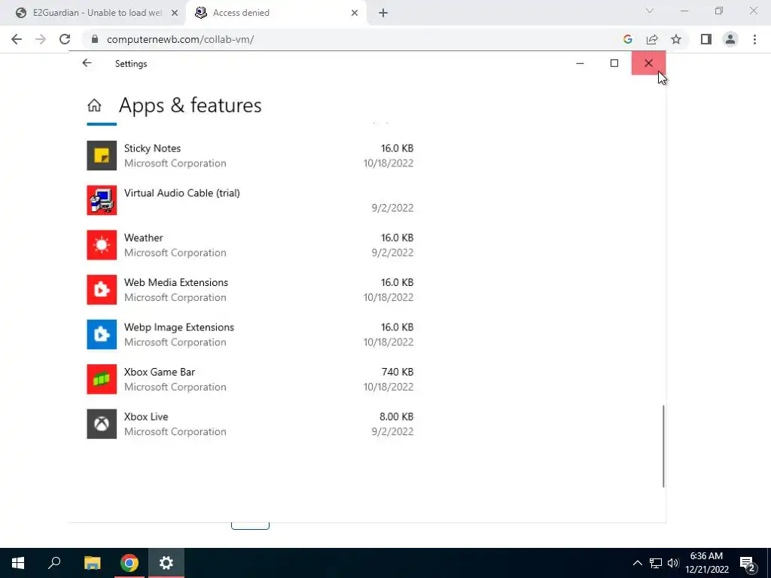Image resolution: width=771 pixels, height=578 pixels.
Task: Click the 8.00 KB size value
Action: (396, 417)
